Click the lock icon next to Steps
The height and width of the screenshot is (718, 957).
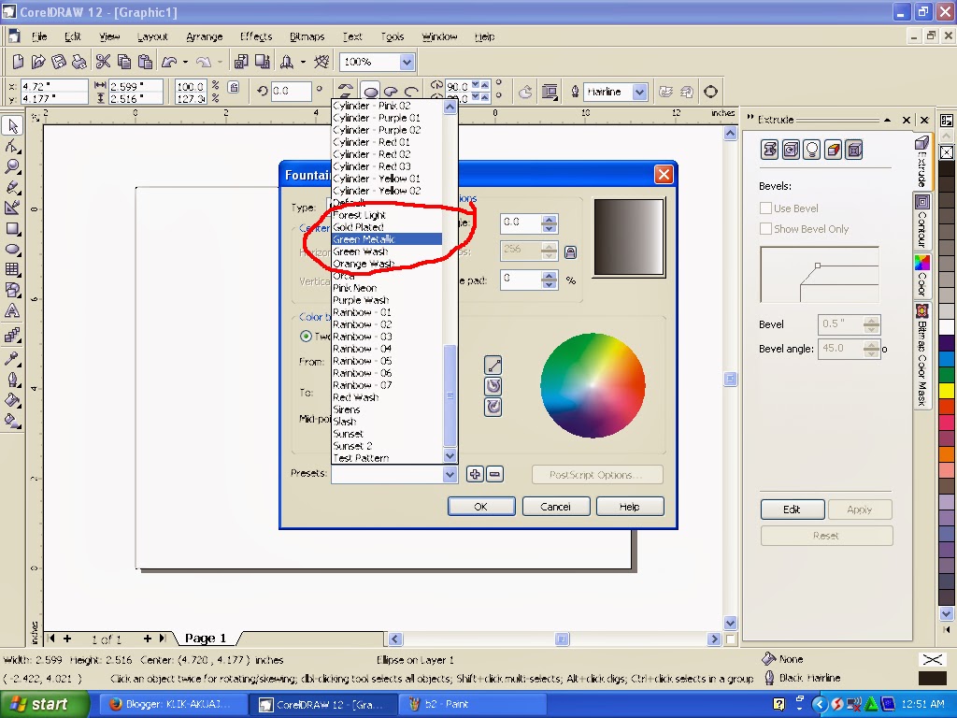pos(570,252)
